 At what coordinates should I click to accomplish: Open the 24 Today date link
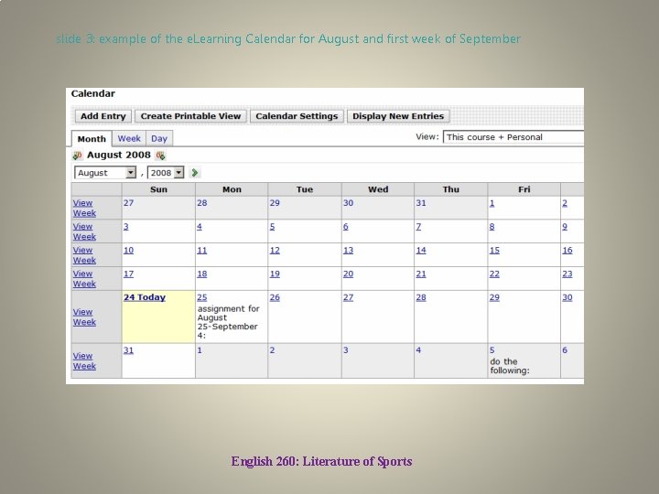pos(145,297)
